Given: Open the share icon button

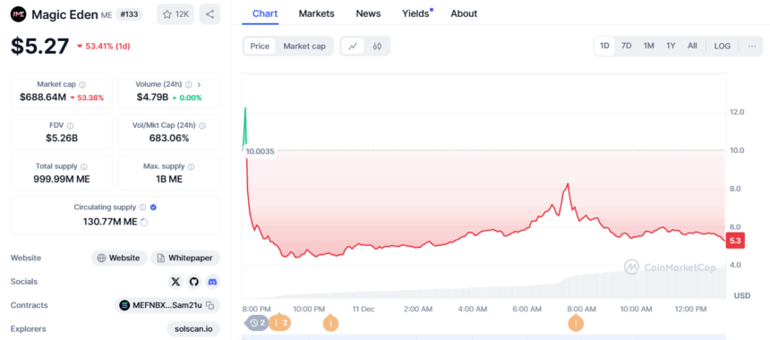Looking at the screenshot, I should click(x=210, y=14).
